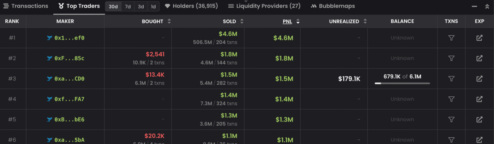The image size is (494, 144).
Task: Filter transactions for rank #1 maker
Action: tap(451, 38)
